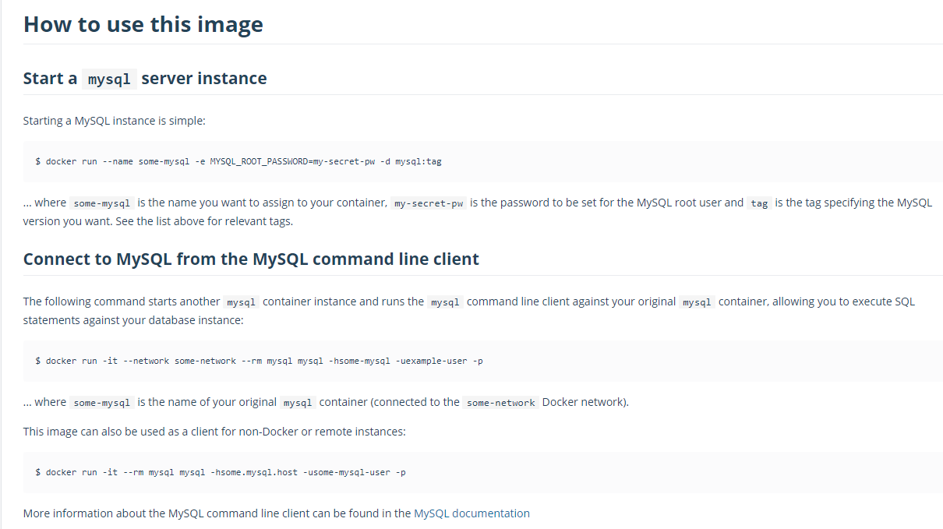Click the "Starting a MySQL instance is simple" text
943x529 pixels.
114,121
